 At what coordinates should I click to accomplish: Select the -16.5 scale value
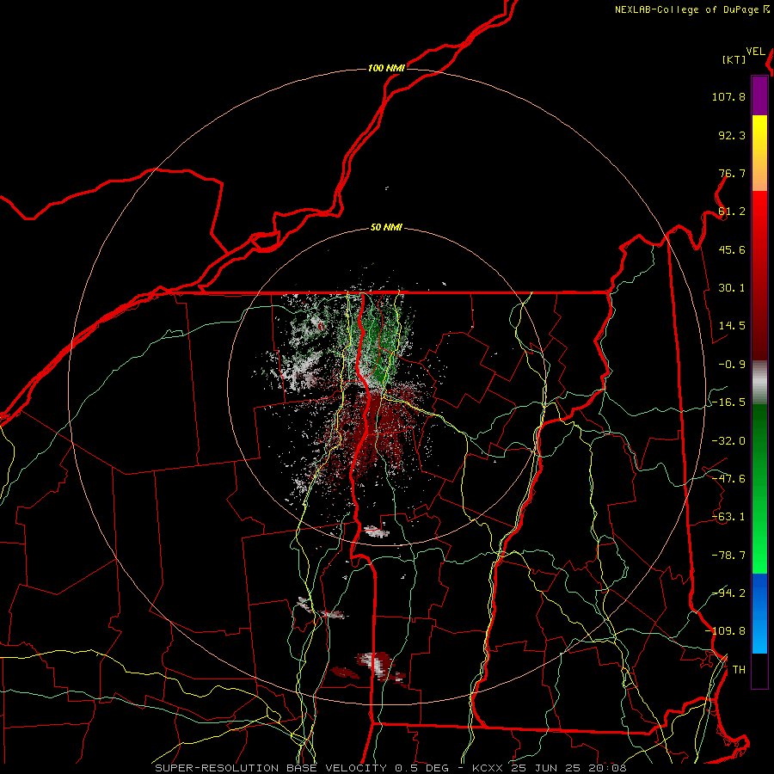pos(728,402)
